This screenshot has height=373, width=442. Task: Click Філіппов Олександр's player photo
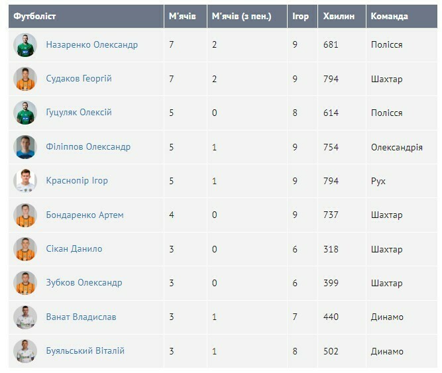click(x=25, y=147)
